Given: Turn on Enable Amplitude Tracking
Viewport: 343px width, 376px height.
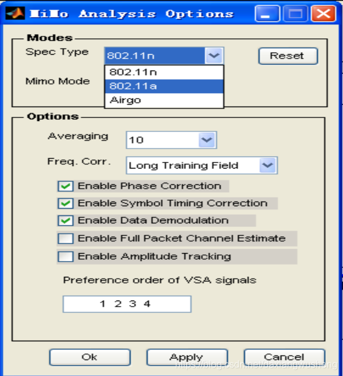Looking at the screenshot, I should click(66, 257).
